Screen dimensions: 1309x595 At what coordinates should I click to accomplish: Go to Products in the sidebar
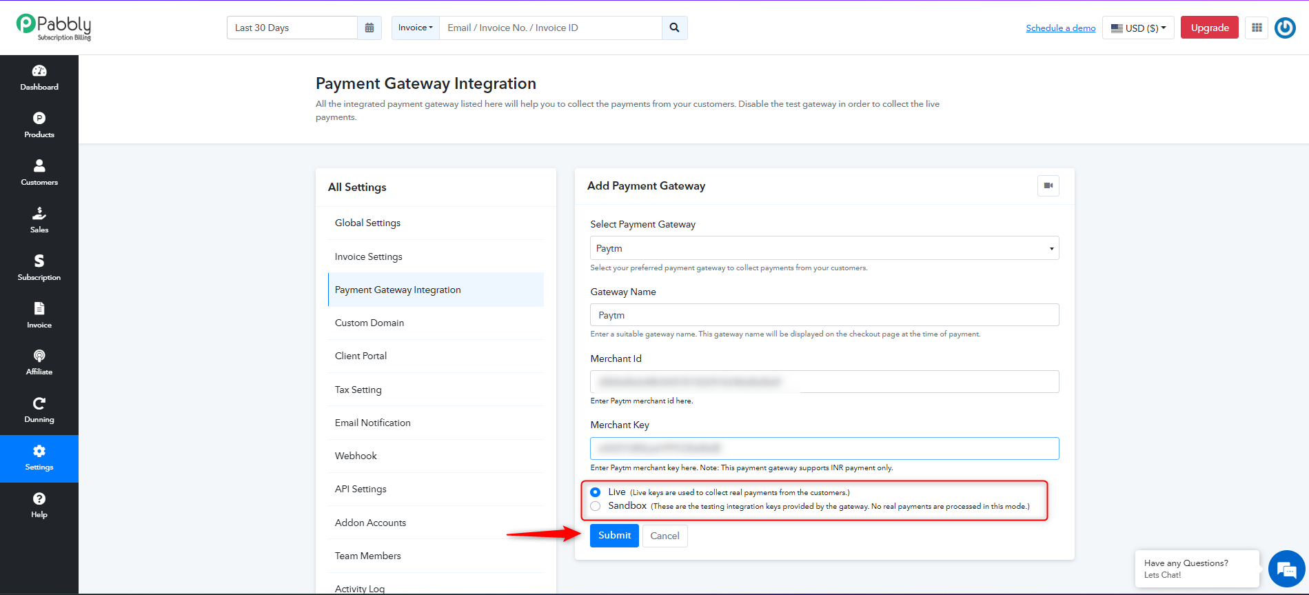point(39,125)
